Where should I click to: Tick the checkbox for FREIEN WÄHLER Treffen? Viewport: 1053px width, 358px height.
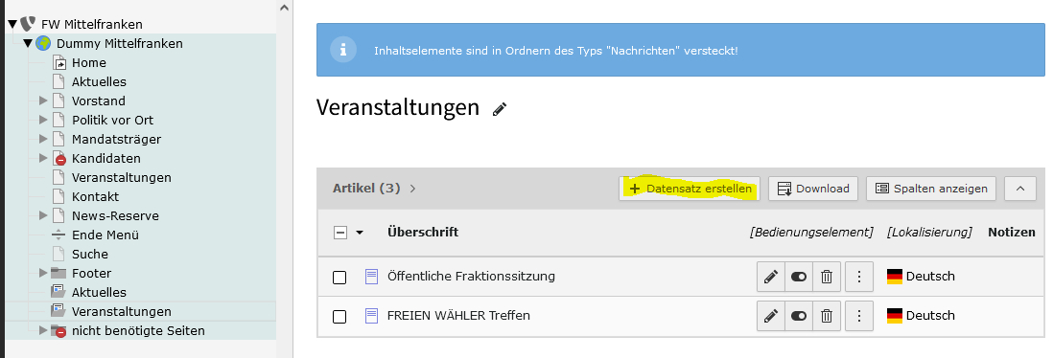(x=339, y=316)
